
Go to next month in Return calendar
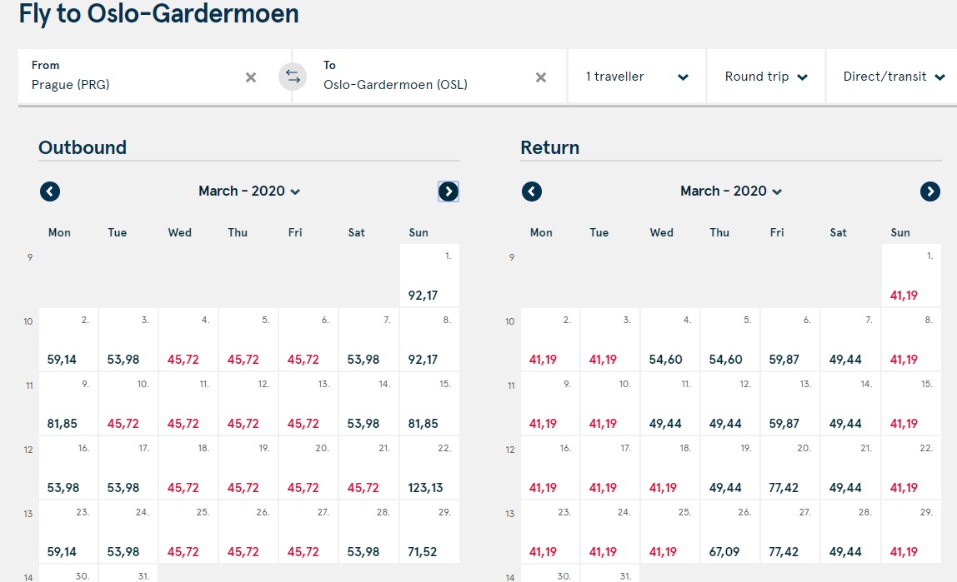pos(930,192)
